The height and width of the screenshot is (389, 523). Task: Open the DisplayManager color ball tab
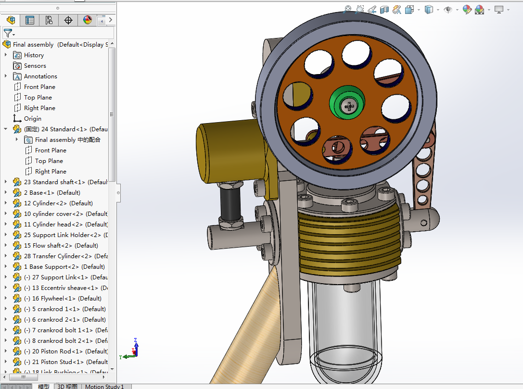(x=88, y=20)
